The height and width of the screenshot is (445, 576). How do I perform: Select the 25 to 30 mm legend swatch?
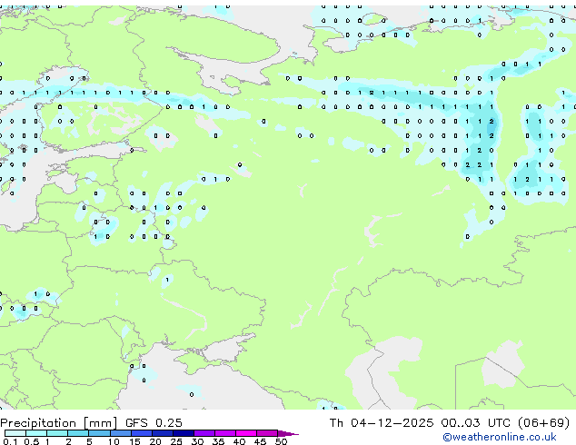point(184,433)
